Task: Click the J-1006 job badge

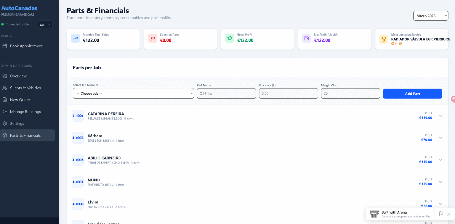Action: point(78,160)
